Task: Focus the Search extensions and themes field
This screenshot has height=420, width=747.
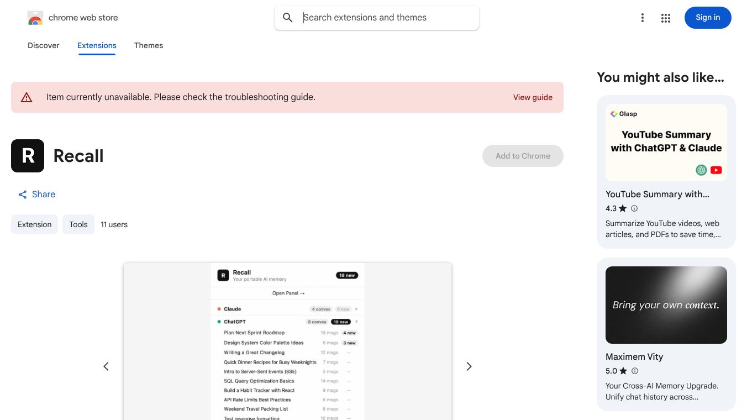Action: click(387, 18)
